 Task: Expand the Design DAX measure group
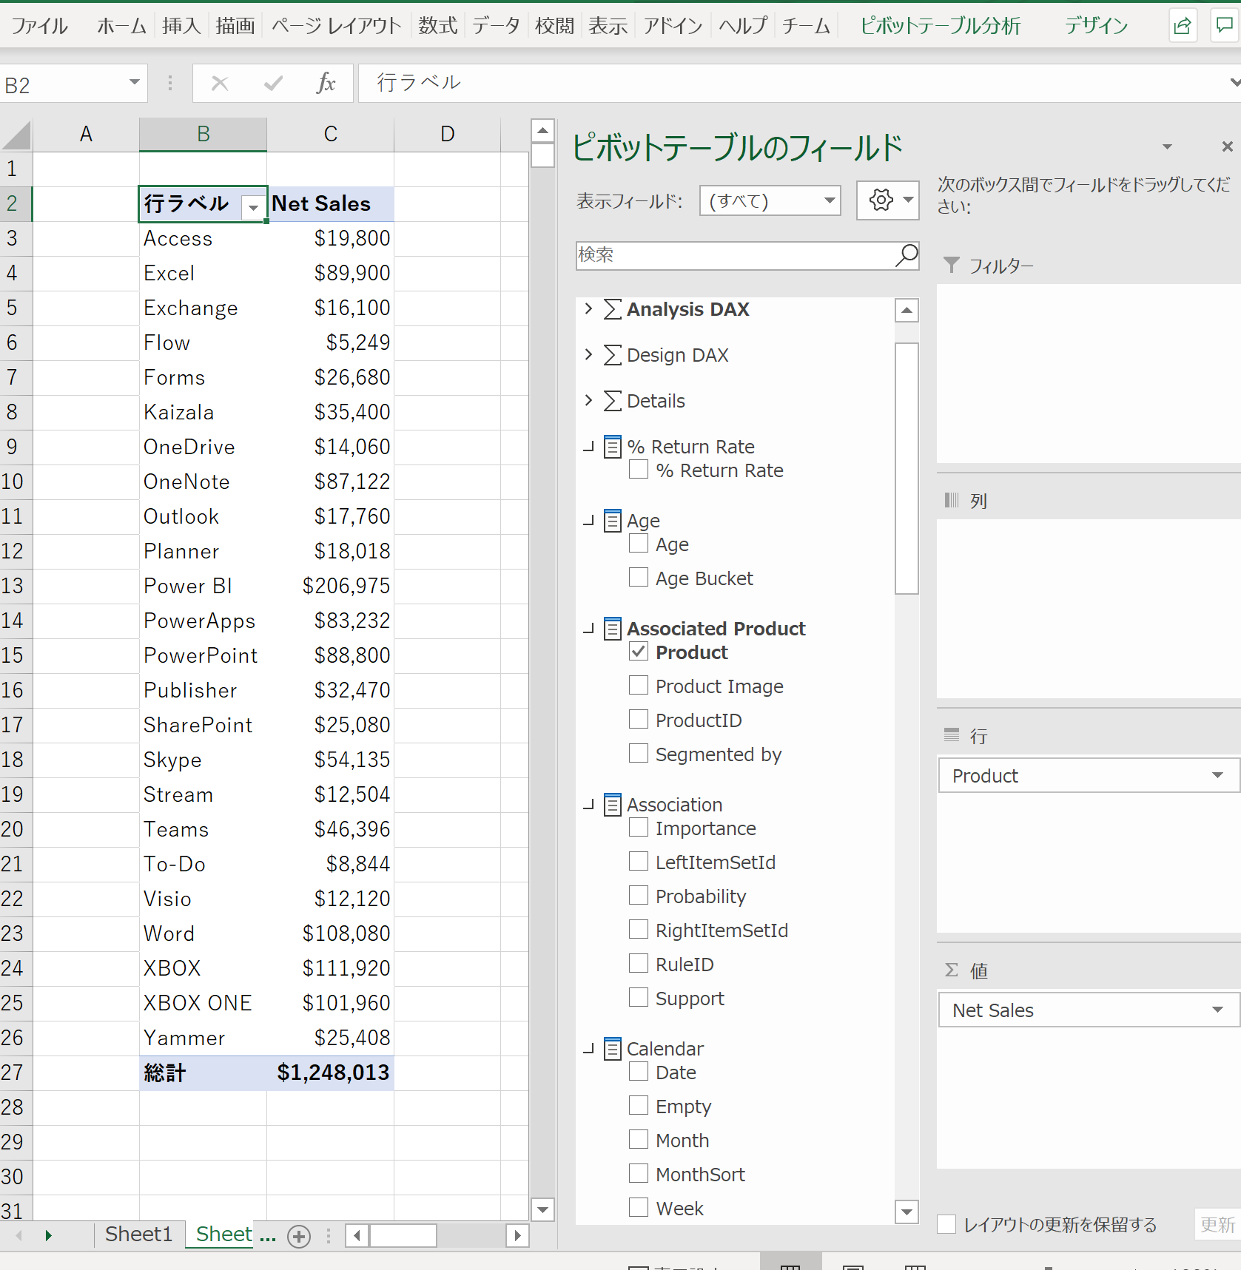point(588,354)
